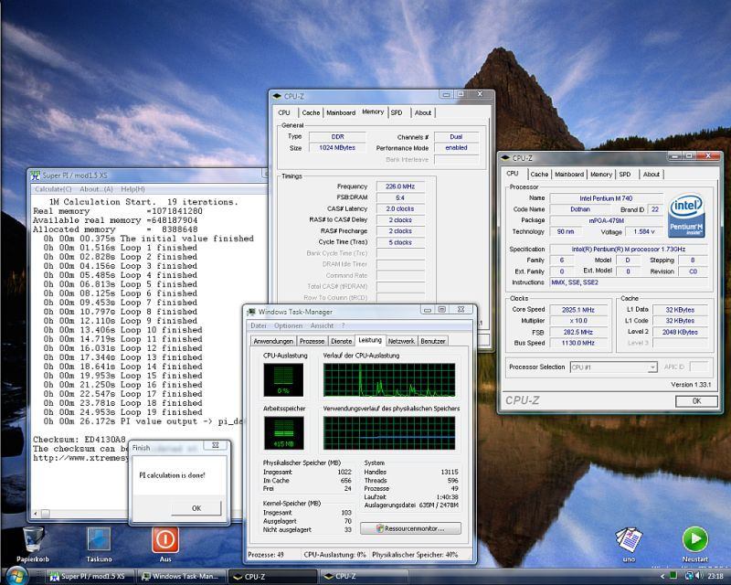Click OK in the Finish dialog
731x585 pixels.
tap(196, 508)
